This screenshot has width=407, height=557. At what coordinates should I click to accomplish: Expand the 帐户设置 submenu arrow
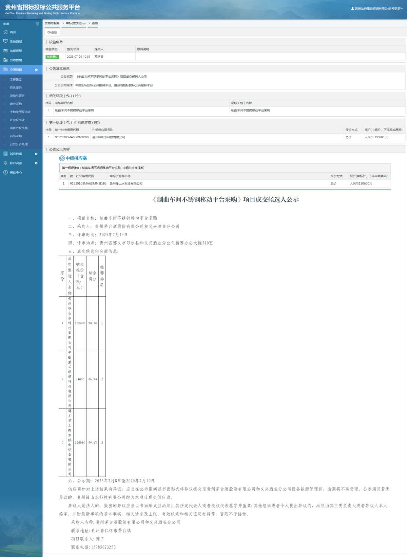coord(36,163)
